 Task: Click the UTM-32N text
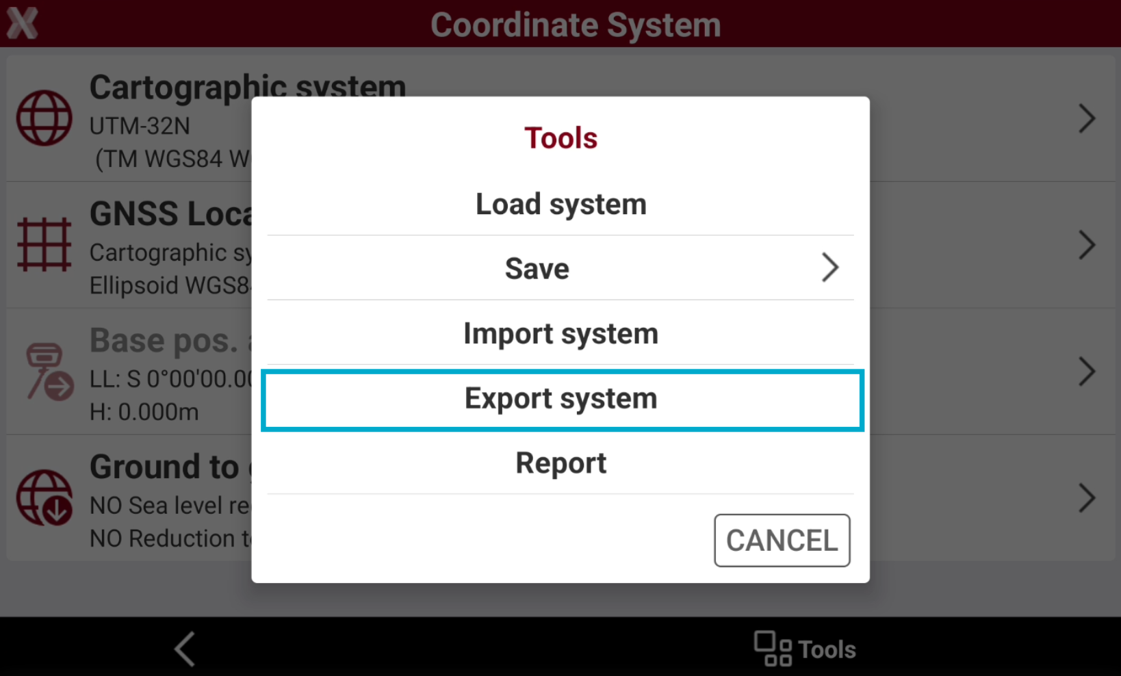[x=140, y=126]
